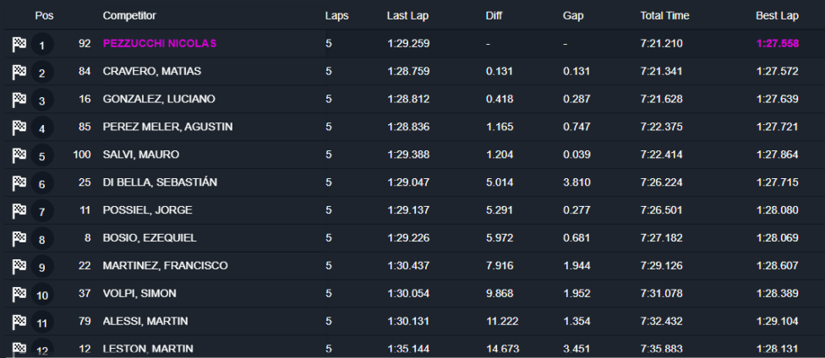Click the finish flag icon for Gonzalez, Luciano
825x358 pixels.
(19, 100)
